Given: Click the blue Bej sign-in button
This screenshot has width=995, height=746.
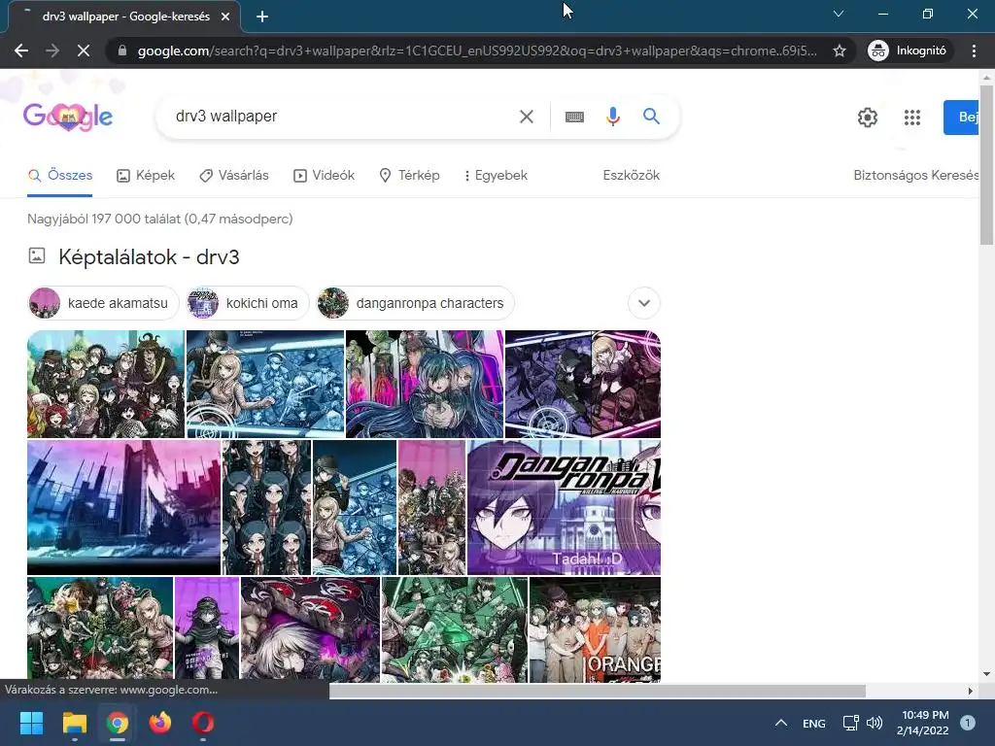Looking at the screenshot, I should 961,118.
